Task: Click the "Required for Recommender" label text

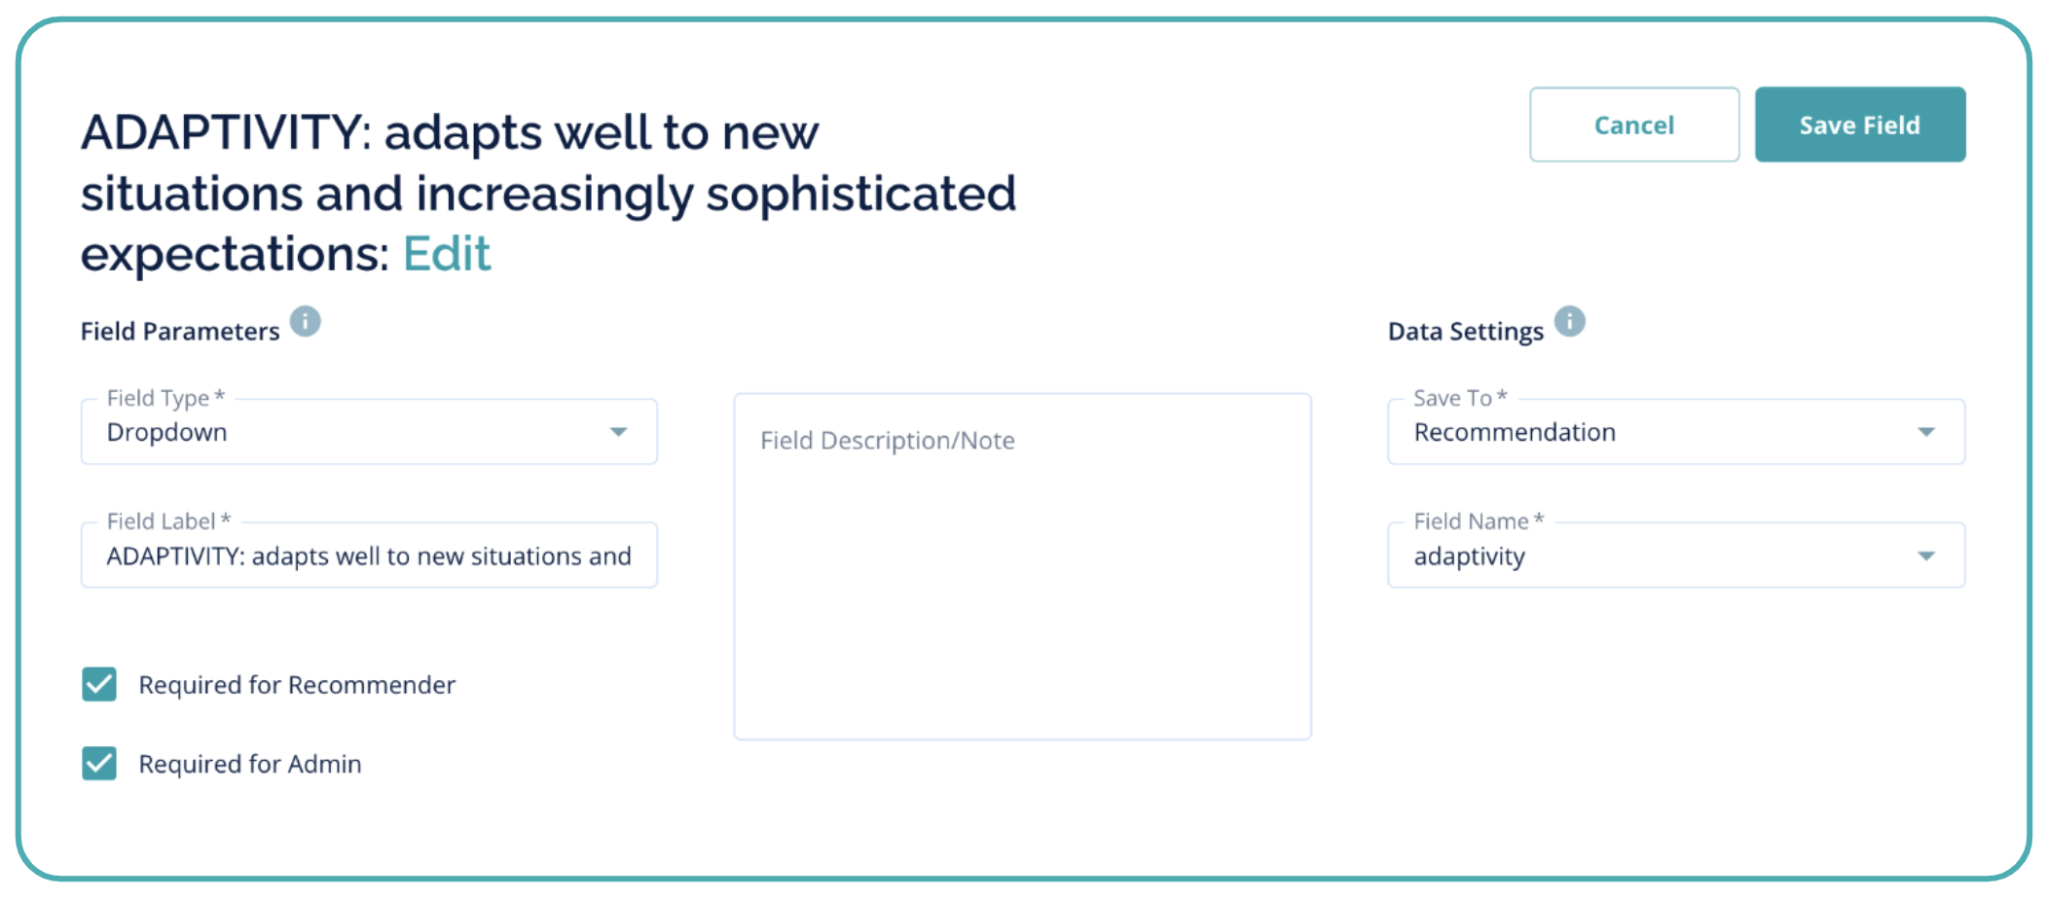Action: point(297,685)
